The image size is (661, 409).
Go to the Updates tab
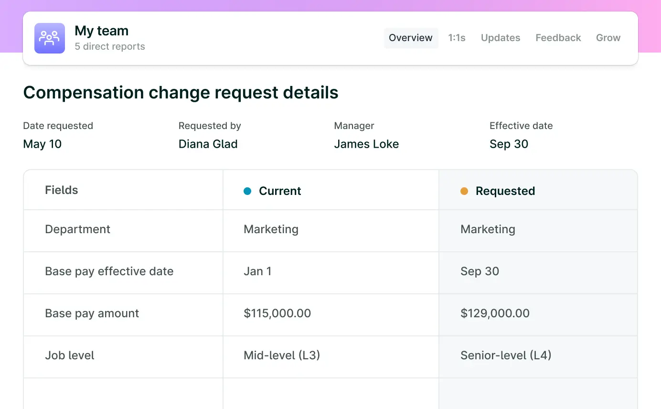(x=500, y=38)
